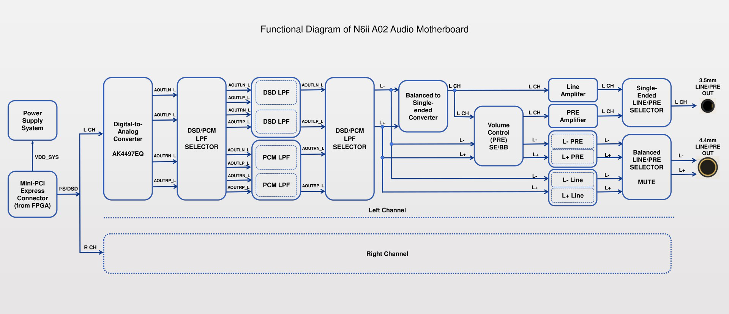
Task: Click the L+ PRE box
Action: point(573,157)
